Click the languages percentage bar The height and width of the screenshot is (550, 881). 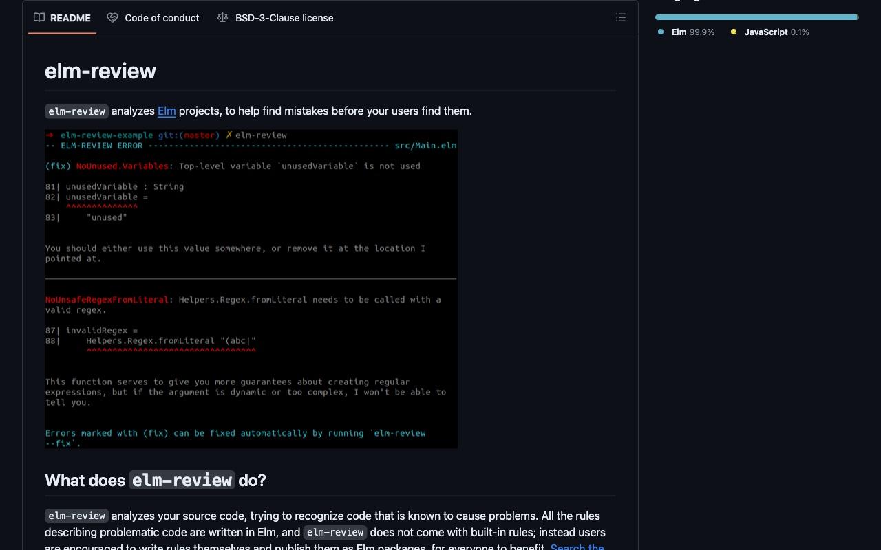point(756,17)
